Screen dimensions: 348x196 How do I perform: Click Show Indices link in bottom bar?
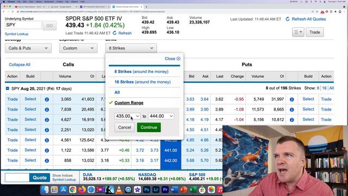click(x=63, y=175)
